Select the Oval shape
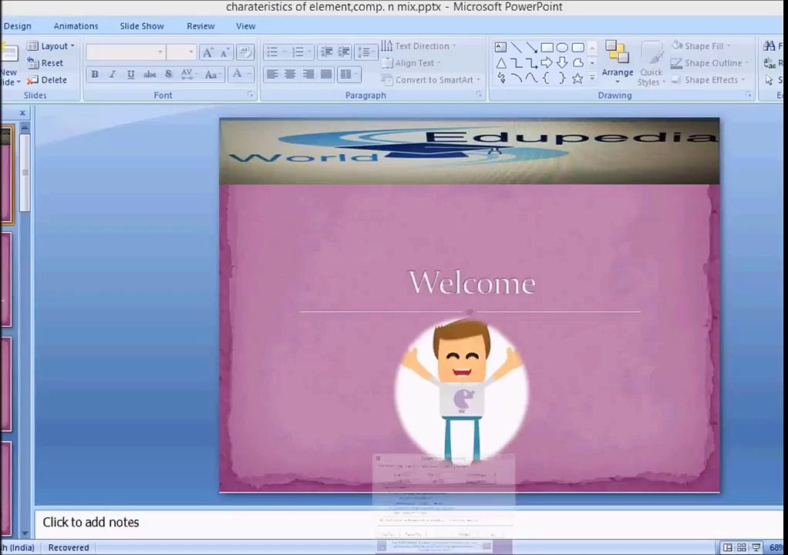The image size is (788, 555). pos(562,48)
